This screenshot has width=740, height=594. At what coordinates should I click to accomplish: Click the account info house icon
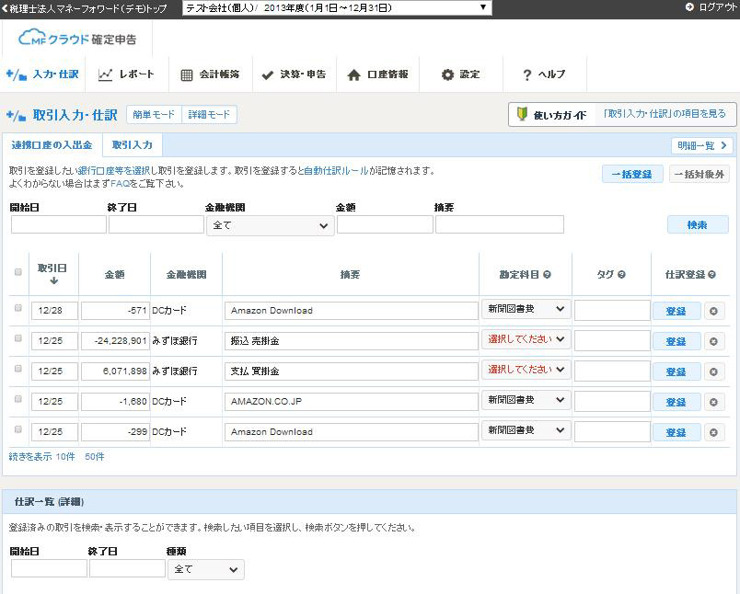[353, 75]
